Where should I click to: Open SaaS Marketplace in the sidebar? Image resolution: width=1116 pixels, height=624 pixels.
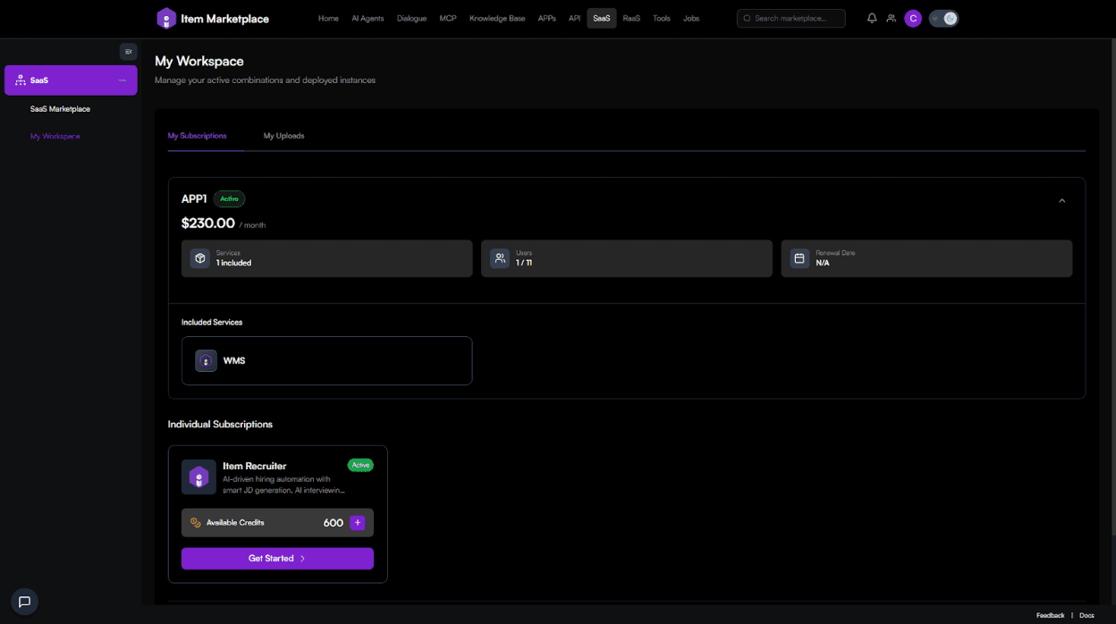pos(60,109)
